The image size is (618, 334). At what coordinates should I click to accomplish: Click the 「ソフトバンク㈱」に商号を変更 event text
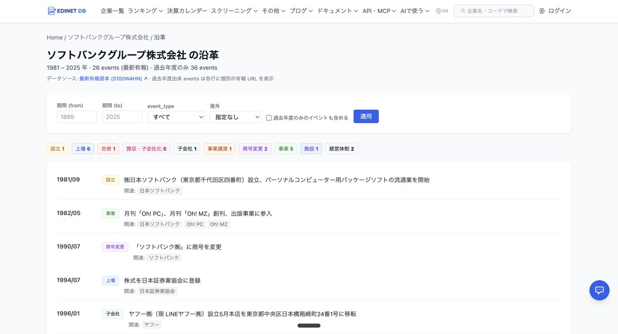pyautogui.click(x=178, y=247)
